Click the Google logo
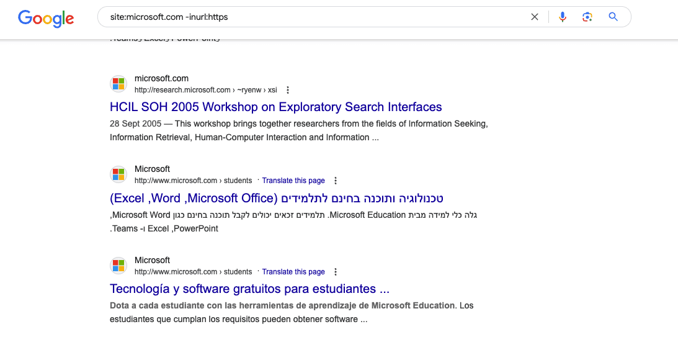Viewport: 678px width, 337px height. [x=46, y=18]
